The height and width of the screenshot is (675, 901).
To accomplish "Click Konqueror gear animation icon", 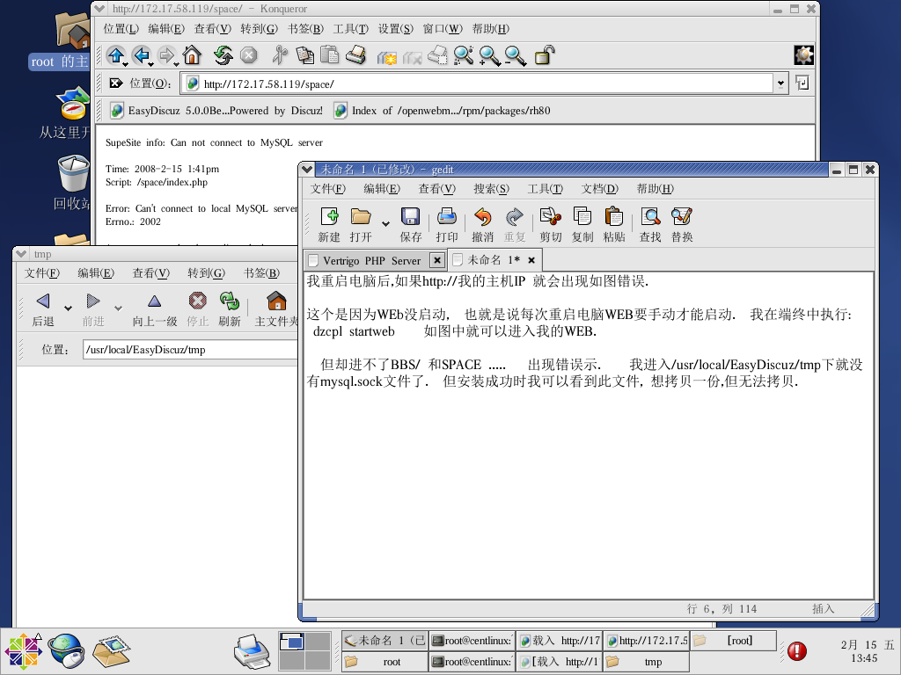I will [x=804, y=55].
